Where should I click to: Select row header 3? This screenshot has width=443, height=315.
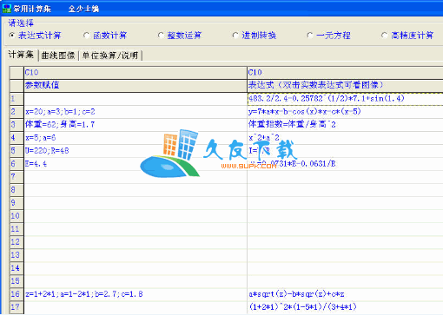coord(17,125)
